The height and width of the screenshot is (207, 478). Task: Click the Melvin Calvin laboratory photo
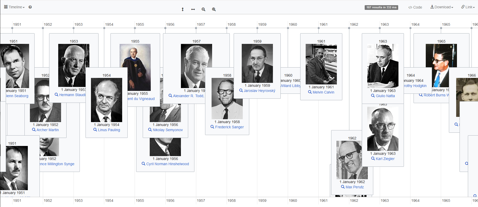321,64
